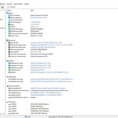Viewport: 118px width, 118px height.
Task: Click the Equipo group computer icon
Action: 7,13
